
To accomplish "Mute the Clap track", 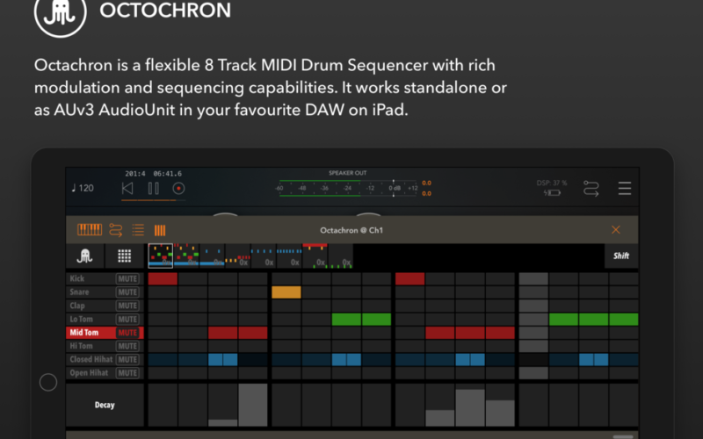I will (127, 306).
